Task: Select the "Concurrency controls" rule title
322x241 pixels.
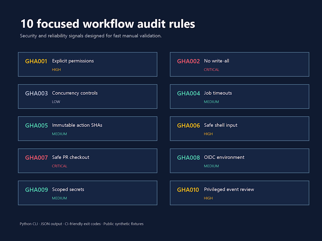Action: pos(75,93)
